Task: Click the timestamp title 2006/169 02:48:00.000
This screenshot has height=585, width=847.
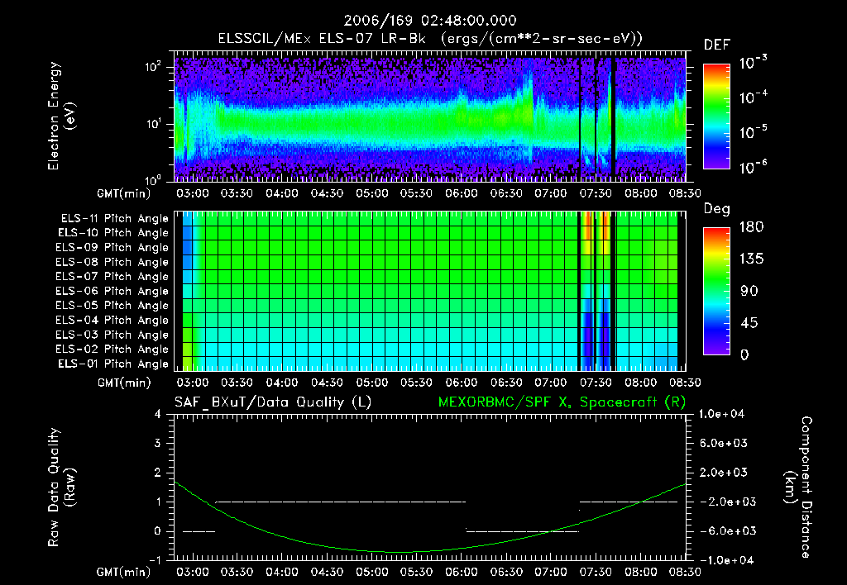Action: pos(430,21)
